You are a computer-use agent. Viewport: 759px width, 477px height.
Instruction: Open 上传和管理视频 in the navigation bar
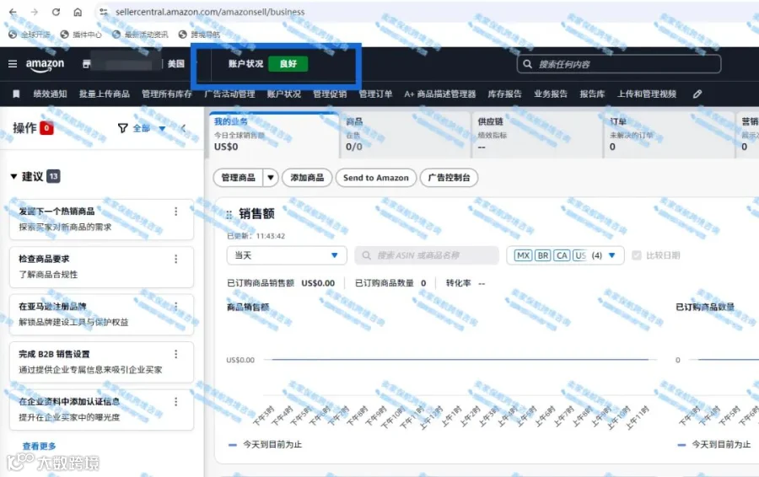[x=646, y=94]
